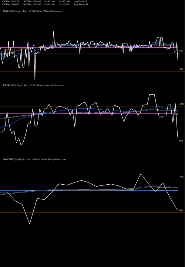
Task: Click the WEEKLY chart title label
Action: pyautogui.click(x=33, y=85)
